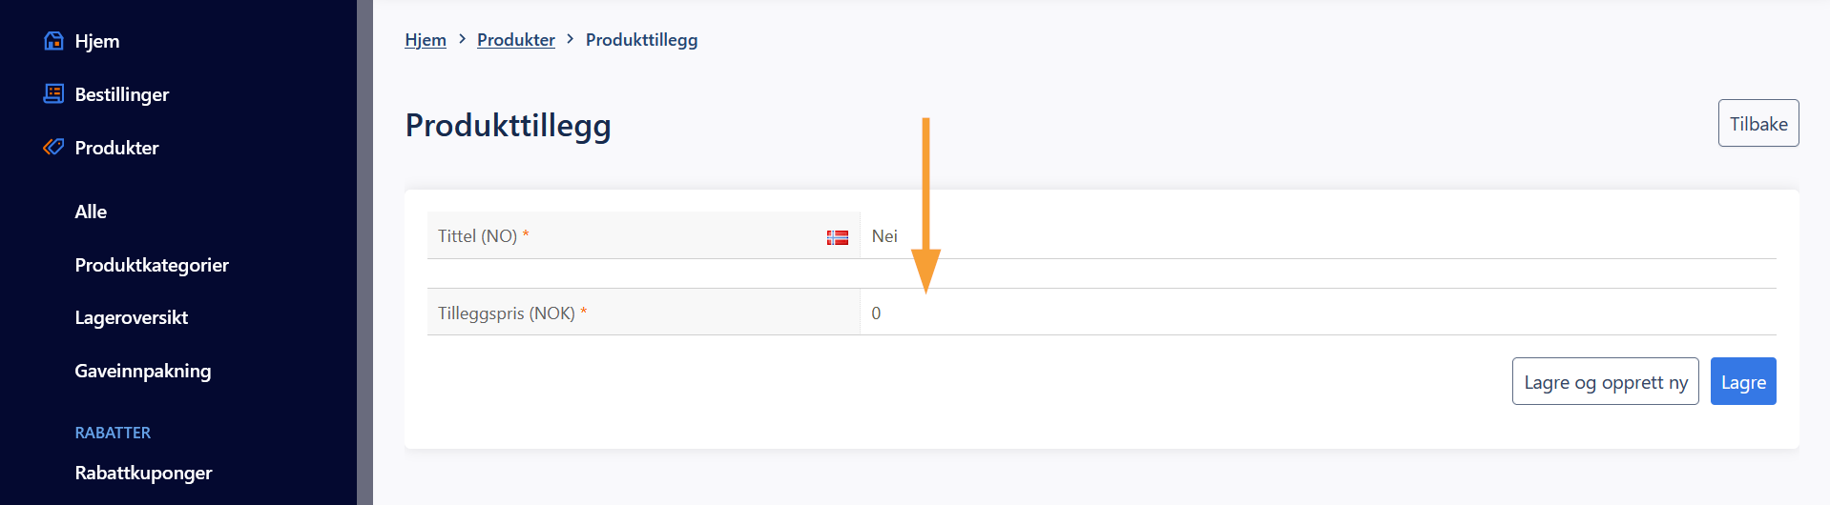Image resolution: width=1830 pixels, height=505 pixels.
Task: Click the chevron after Hjem breadcrumb
Action: coord(462,39)
